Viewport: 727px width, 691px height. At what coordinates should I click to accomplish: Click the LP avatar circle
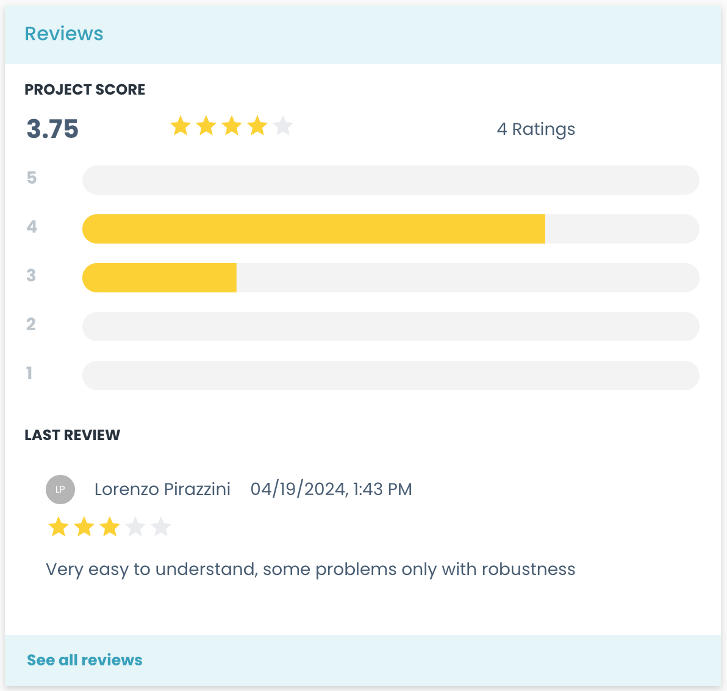tap(60, 489)
